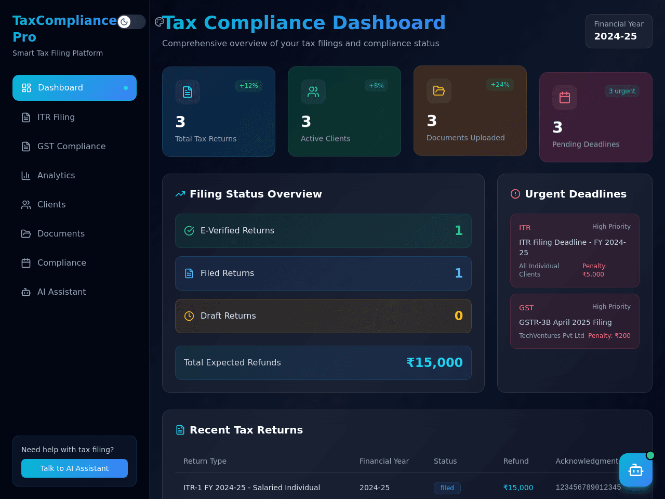Image resolution: width=665 pixels, height=499 pixels.
Task: Click the Return Type column header
Action: [x=205, y=461]
